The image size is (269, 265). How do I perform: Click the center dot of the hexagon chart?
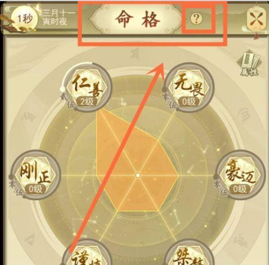pos(138,175)
